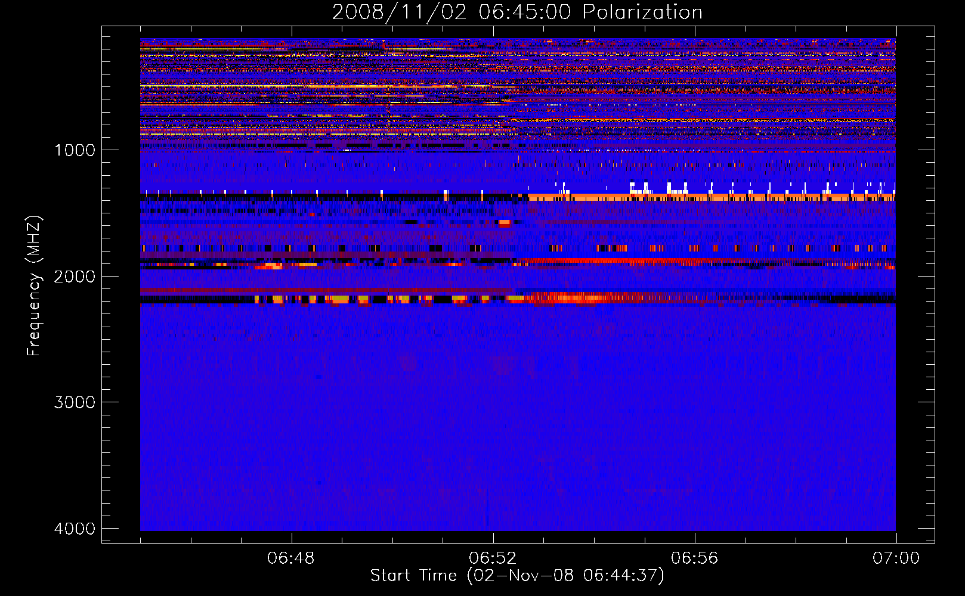Image resolution: width=965 pixels, height=596 pixels.
Task: Click the 4000 frequency tick label
Action: tap(75, 529)
